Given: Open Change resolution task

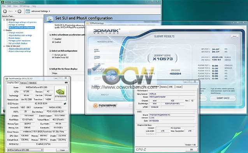Looking at the screenshot, I should click(16, 33).
